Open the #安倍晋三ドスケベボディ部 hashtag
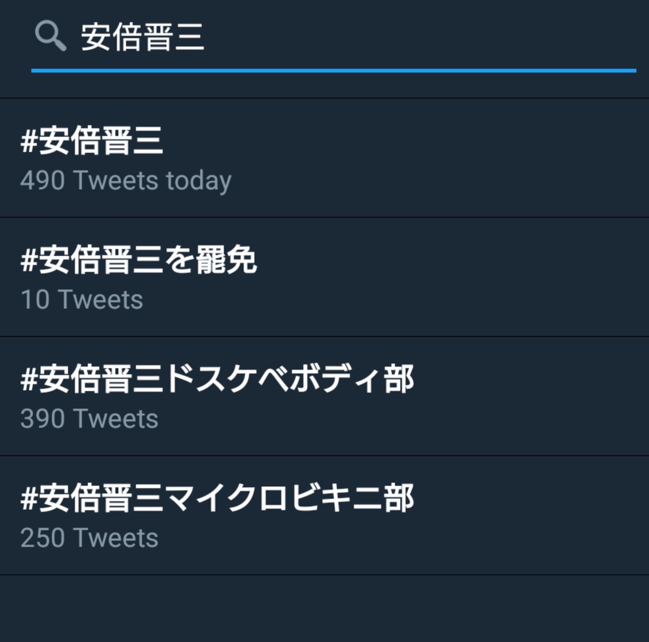Viewport: 649px width, 642px height. (x=217, y=379)
